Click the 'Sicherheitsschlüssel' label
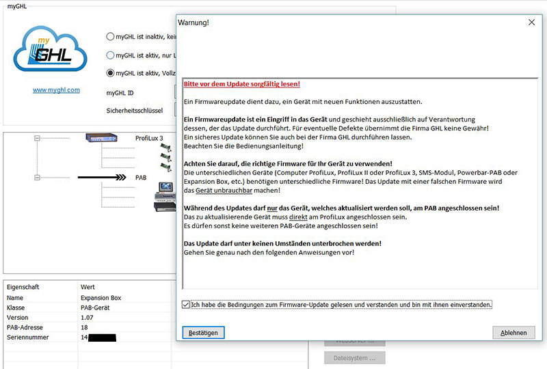Image resolution: width=547 pixels, height=369 pixels. coord(135,111)
